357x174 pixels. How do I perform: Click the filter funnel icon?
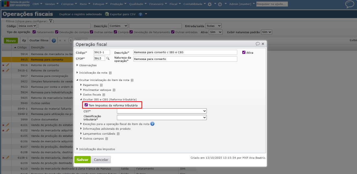[x=51, y=21]
